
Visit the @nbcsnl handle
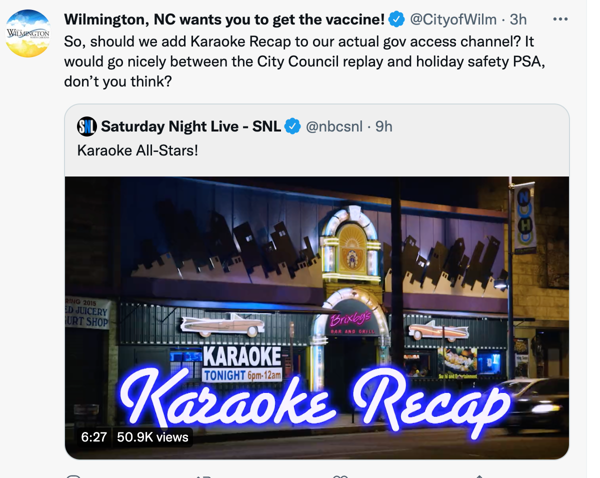pos(334,127)
